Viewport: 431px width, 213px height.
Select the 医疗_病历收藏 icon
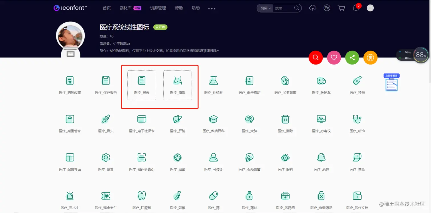click(70, 81)
